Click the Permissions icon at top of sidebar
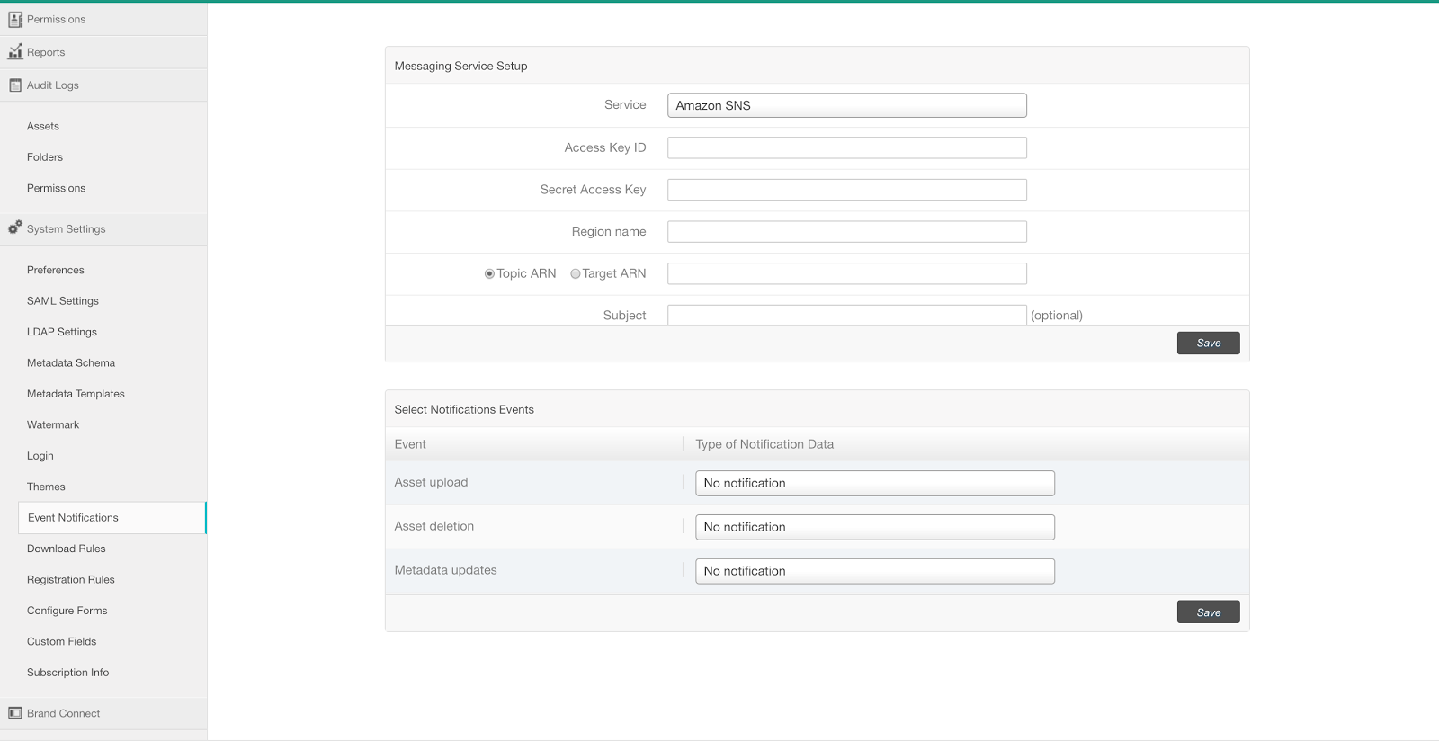The image size is (1439, 741). (x=15, y=19)
